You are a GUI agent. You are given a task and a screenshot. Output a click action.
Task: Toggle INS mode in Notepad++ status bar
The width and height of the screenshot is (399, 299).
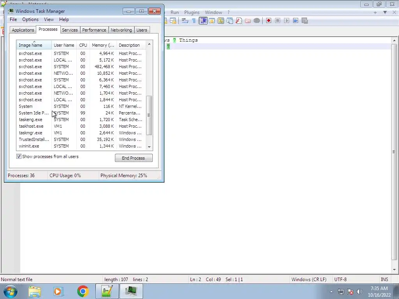384,280
